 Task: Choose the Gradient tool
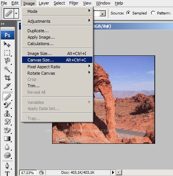click(7, 139)
